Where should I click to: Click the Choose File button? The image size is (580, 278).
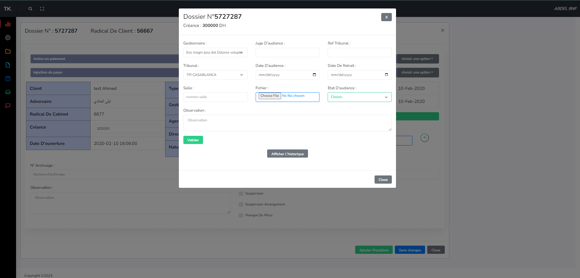click(270, 96)
